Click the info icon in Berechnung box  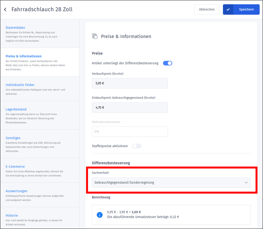100,215
